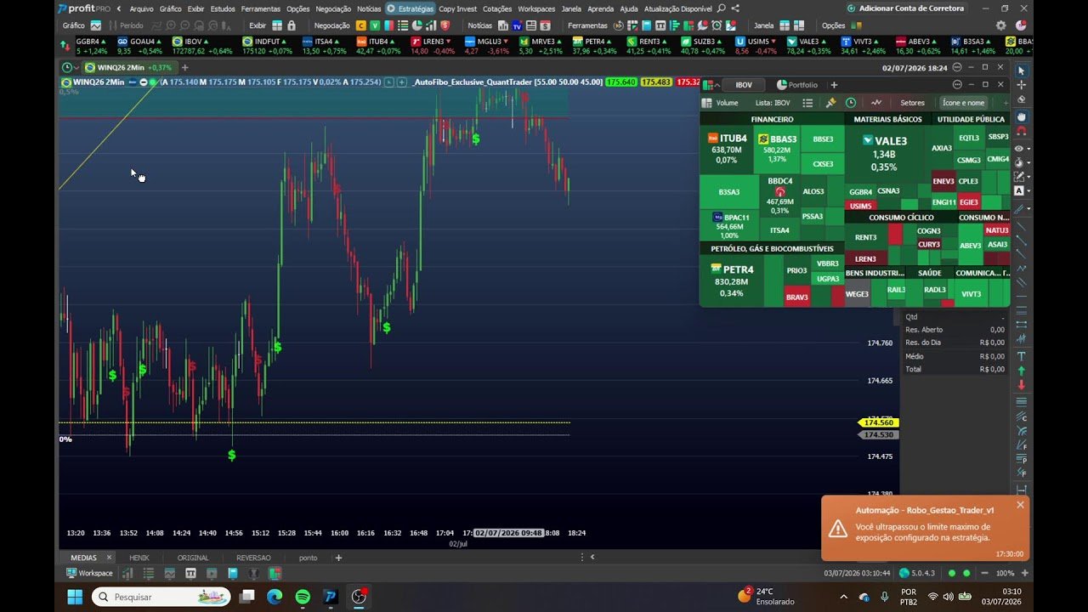This screenshot has width=1088, height=612.
Task: Open the TV news icon
Action: (x=518, y=25)
